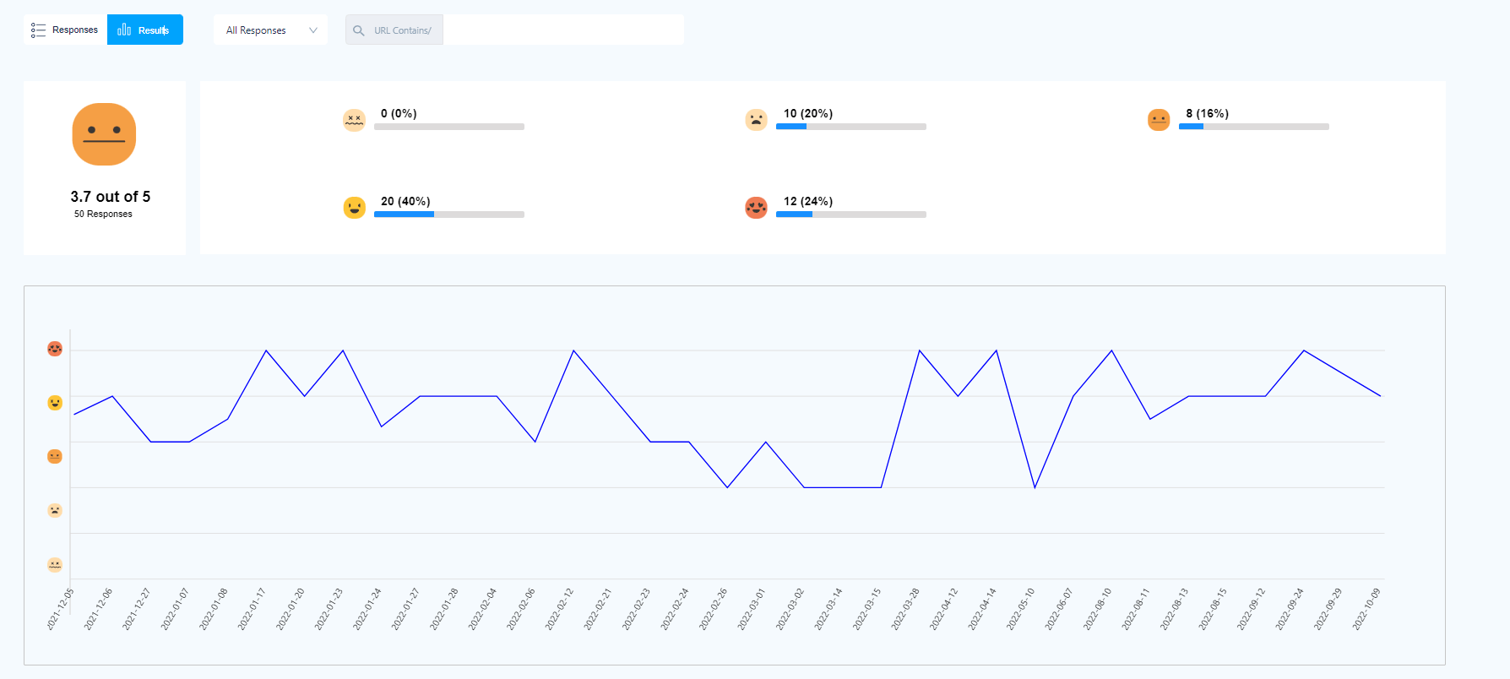Click the 2022-09-12 axis date

(1252, 609)
